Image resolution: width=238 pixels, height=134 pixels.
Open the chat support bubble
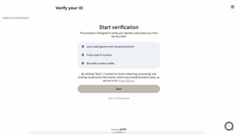[229, 126]
